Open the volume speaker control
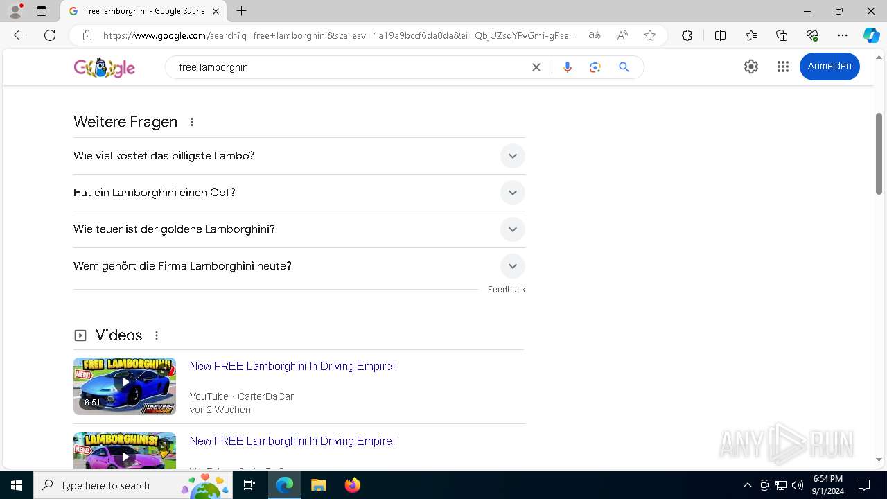 (x=798, y=485)
